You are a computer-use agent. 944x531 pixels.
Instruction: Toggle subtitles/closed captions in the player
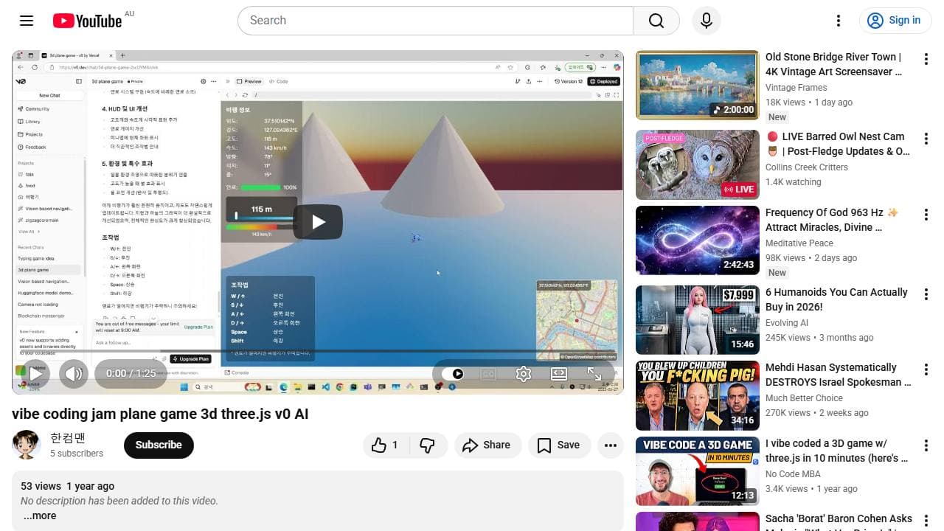tap(488, 374)
